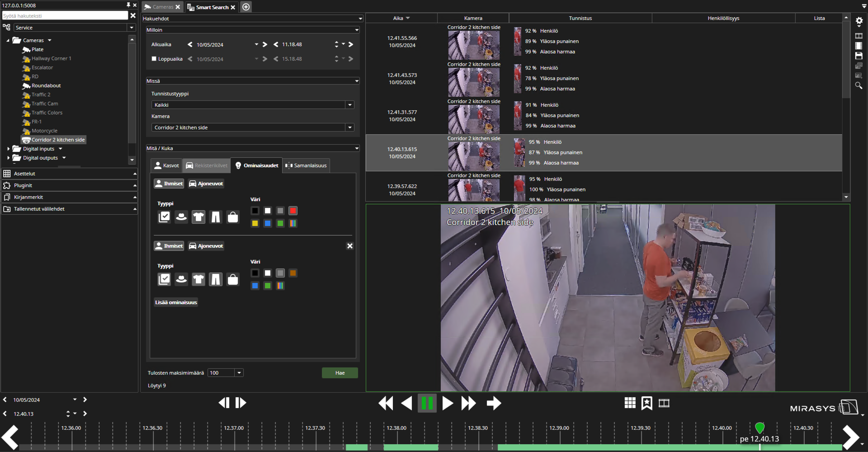Expand the Digital inputs folder
Image resolution: width=868 pixels, height=452 pixels.
[x=9, y=149]
